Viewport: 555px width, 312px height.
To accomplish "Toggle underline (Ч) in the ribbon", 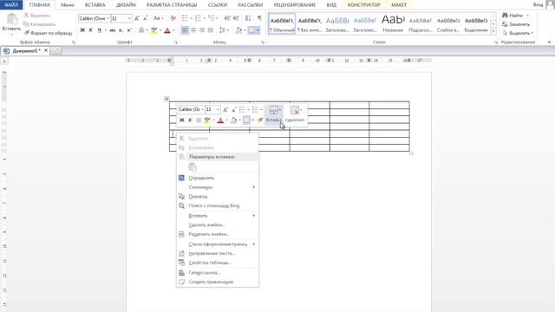I will point(99,30).
